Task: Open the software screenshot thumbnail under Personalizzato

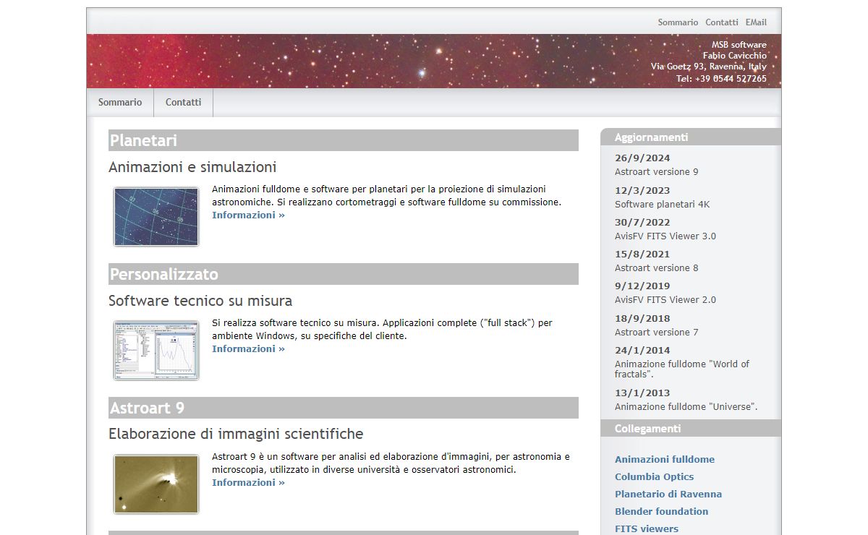Action: click(156, 351)
